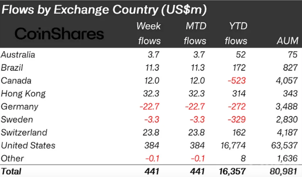Click the Australia row label
This screenshot has width=302, height=177.
[18, 54]
